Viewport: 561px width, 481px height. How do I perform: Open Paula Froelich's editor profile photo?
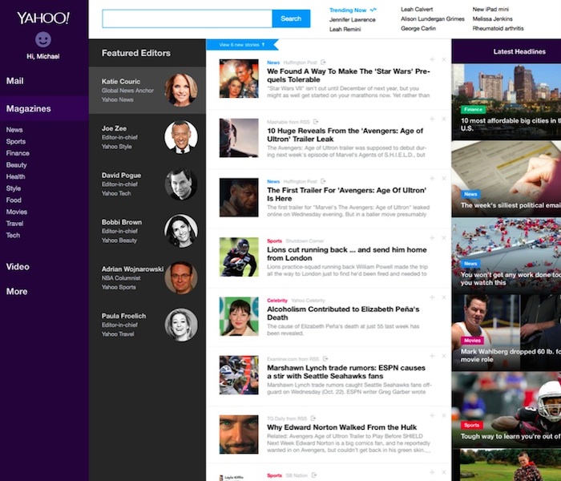click(181, 325)
